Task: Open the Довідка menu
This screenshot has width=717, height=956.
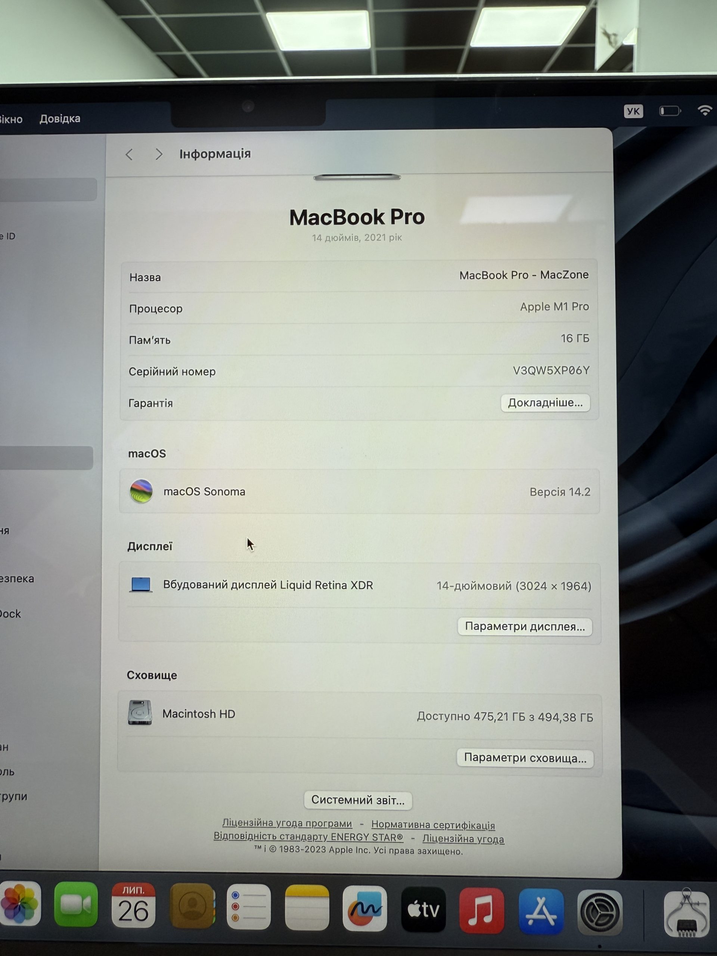Action: 60,118
